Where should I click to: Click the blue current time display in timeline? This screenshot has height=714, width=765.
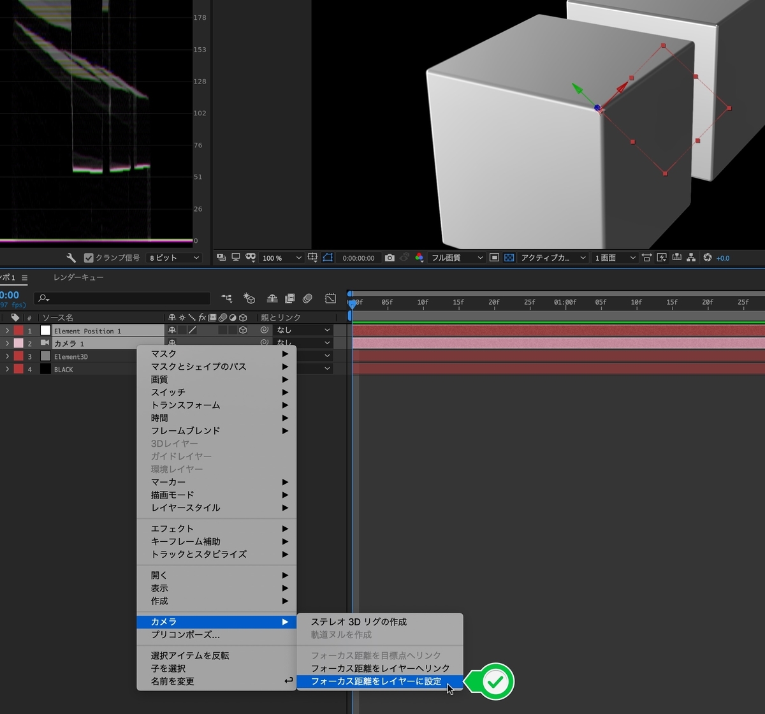10,295
